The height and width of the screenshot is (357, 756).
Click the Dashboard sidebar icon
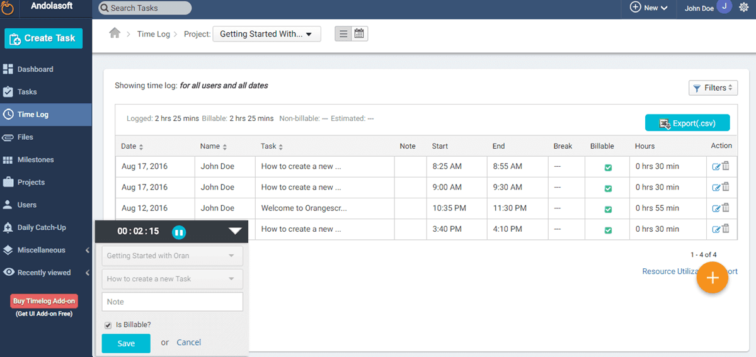coord(8,69)
